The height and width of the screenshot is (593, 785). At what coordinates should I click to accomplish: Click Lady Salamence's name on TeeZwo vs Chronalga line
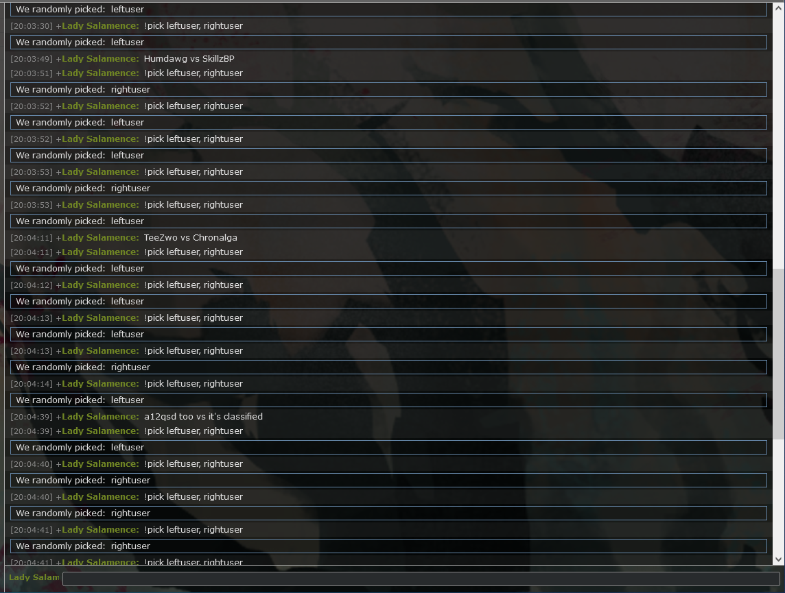[100, 237]
